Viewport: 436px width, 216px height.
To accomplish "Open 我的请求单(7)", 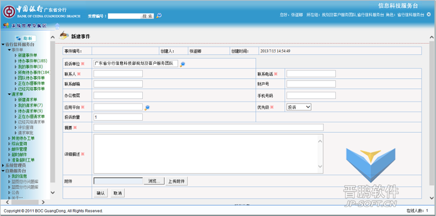I will coord(30,105).
